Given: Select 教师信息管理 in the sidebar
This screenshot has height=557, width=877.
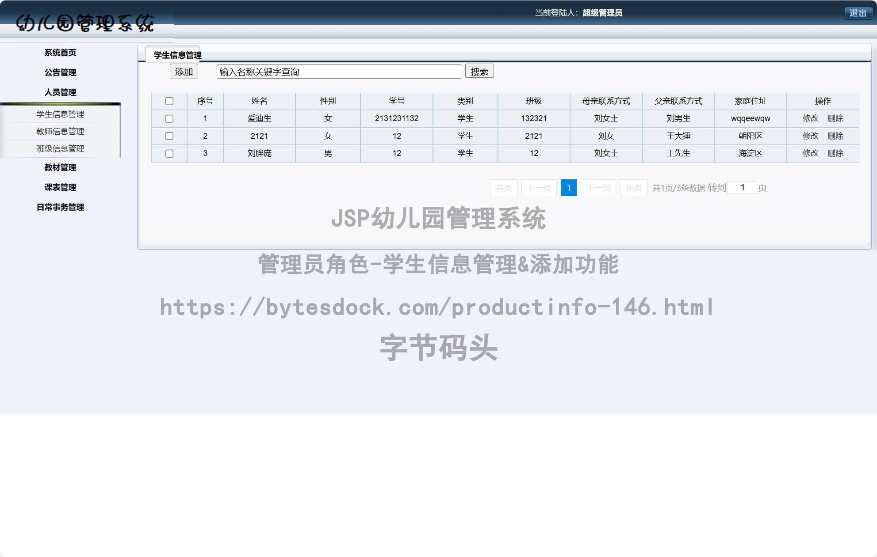Looking at the screenshot, I should coord(60,131).
